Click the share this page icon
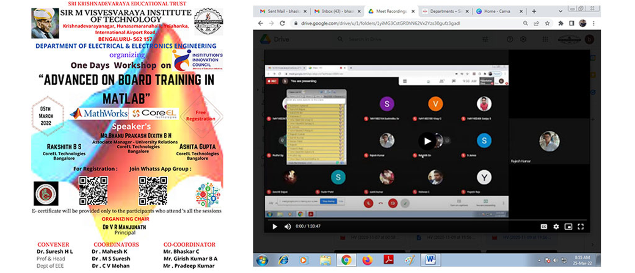The width and height of the screenshot is (635, 273). click(536, 23)
